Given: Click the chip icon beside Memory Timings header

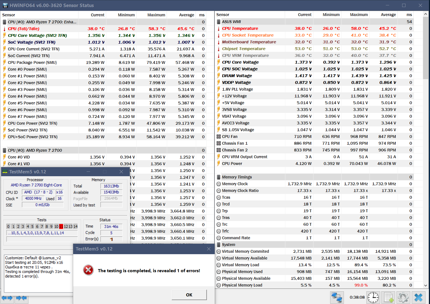Looking at the screenshot, I should (219, 177).
